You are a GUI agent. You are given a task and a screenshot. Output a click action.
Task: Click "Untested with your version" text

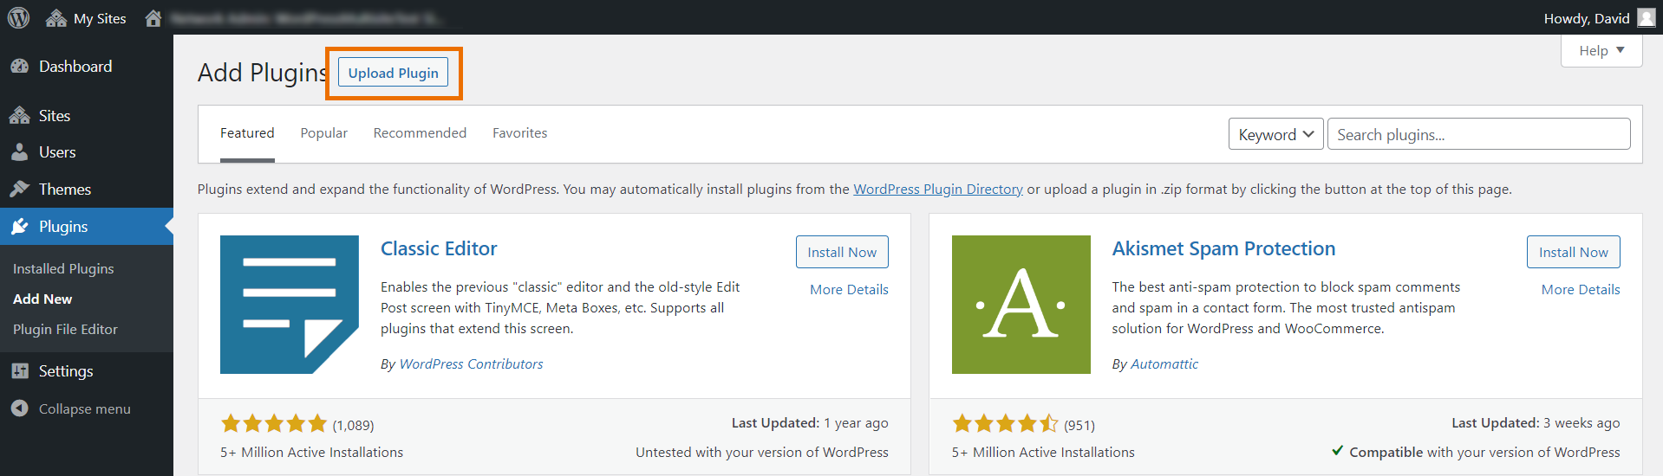(x=762, y=452)
